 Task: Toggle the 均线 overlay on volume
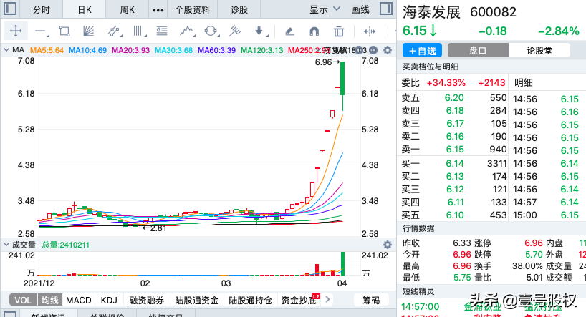pos(49,301)
